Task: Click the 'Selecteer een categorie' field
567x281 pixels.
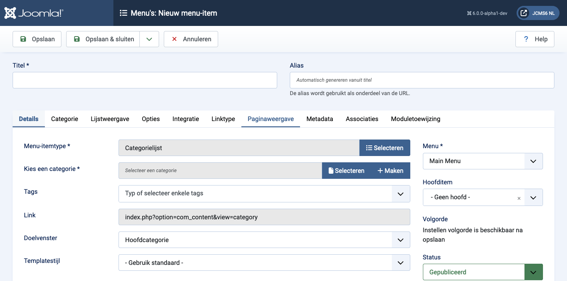Action: tap(220, 171)
